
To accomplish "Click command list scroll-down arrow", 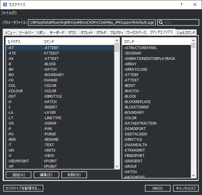I will (x=193, y=176).
